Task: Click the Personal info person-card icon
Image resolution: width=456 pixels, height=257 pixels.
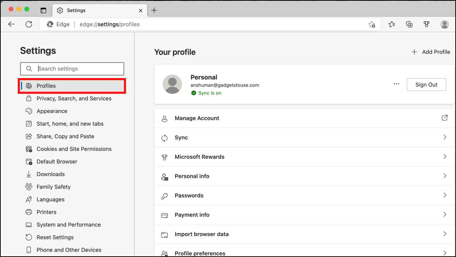Action: point(164,177)
